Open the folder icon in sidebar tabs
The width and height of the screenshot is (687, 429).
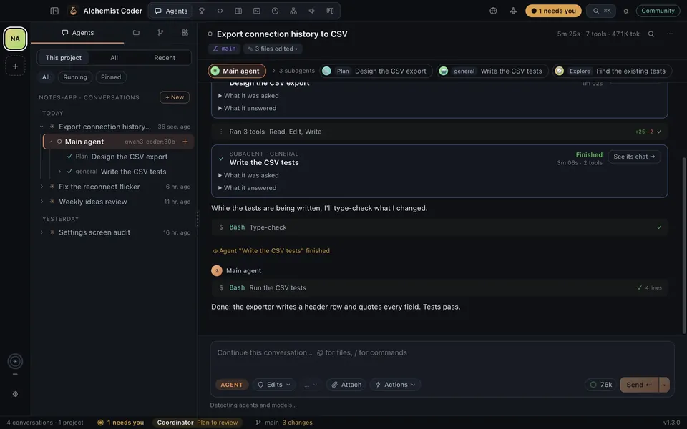(x=136, y=33)
